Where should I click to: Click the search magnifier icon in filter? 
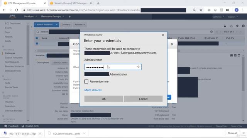pos(38,32)
